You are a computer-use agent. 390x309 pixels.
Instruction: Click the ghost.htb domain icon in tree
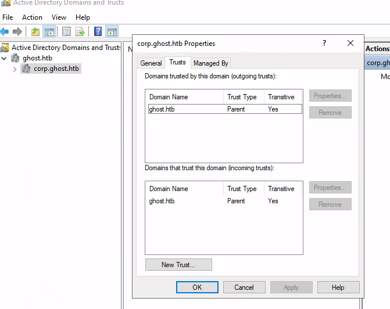[x=15, y=58]
